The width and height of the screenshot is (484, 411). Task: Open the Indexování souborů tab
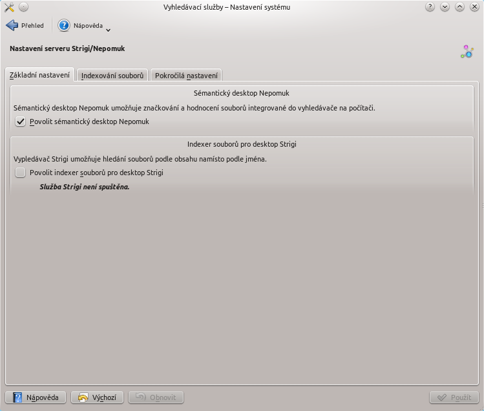click(112, 76)
